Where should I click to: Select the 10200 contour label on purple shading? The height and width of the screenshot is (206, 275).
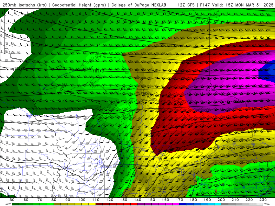(209, 90)
